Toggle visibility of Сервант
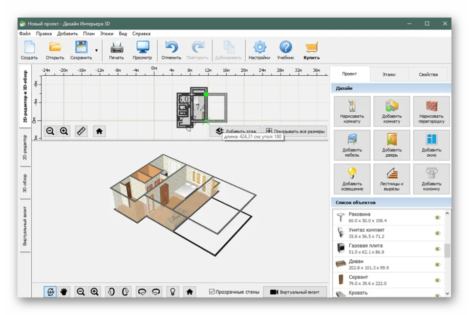The height and width of the screenshot is (315, 469). click(437, 280)
